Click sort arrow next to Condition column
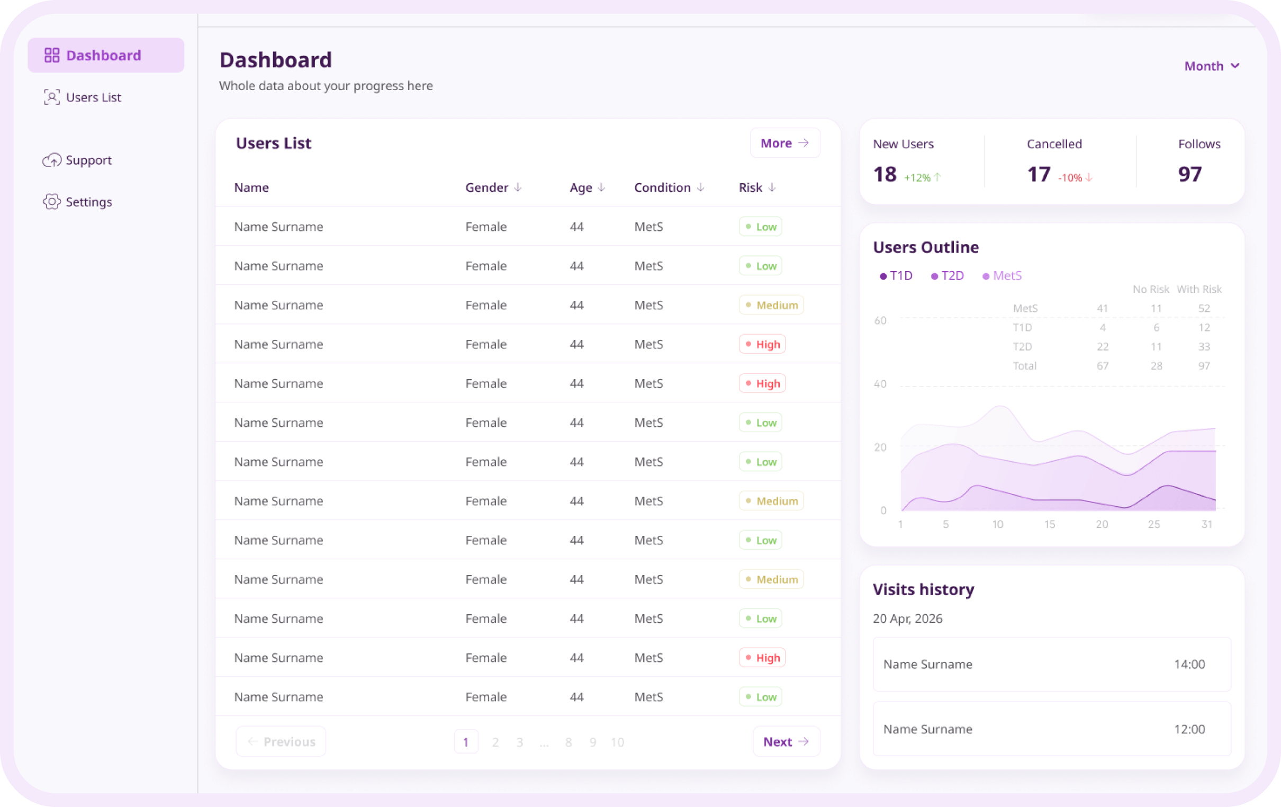The width and height of the screenshot is (1281, 807). pyautogui.click(x=701, y=187)
